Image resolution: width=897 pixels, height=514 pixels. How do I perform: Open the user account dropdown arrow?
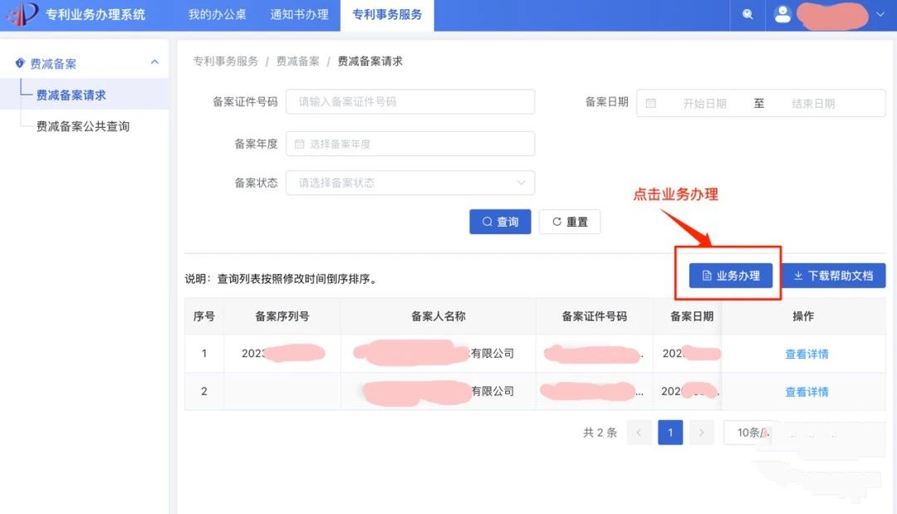tap(880, 14)
